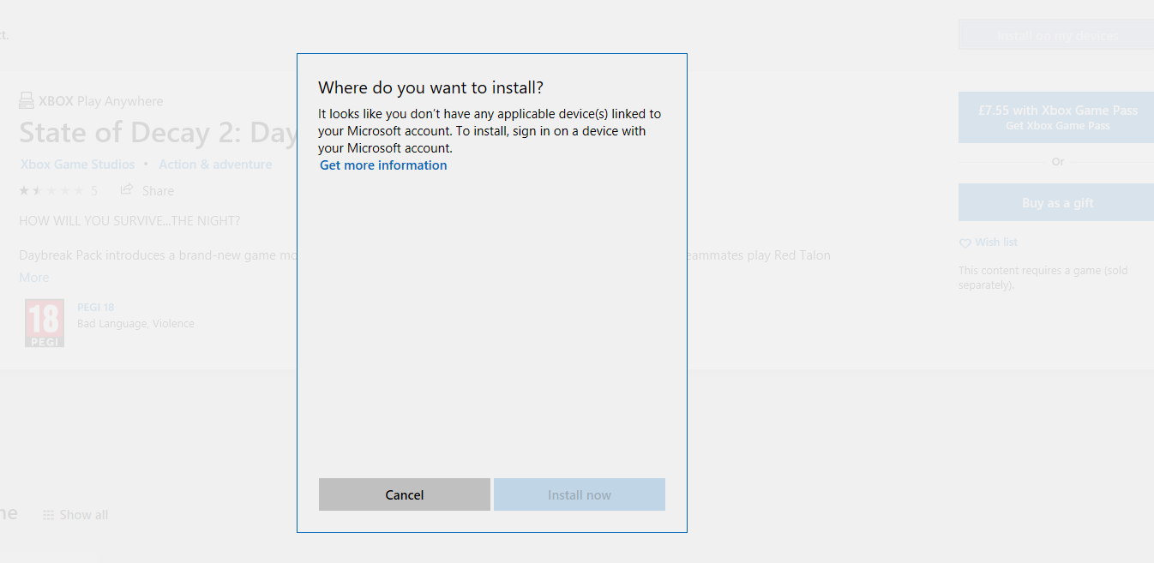Add the game to Wish list
1154x563 pixels.
pos(996,243)
